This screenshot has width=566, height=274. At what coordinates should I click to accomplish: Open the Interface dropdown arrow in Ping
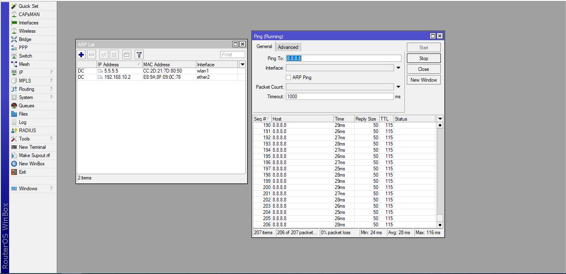[x=398, y=68]
